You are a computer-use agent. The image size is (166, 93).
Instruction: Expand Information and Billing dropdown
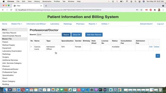coord(36,24)
